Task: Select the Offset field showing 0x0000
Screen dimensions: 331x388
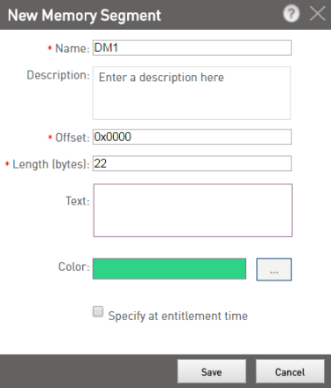Action: click(192, 137)
